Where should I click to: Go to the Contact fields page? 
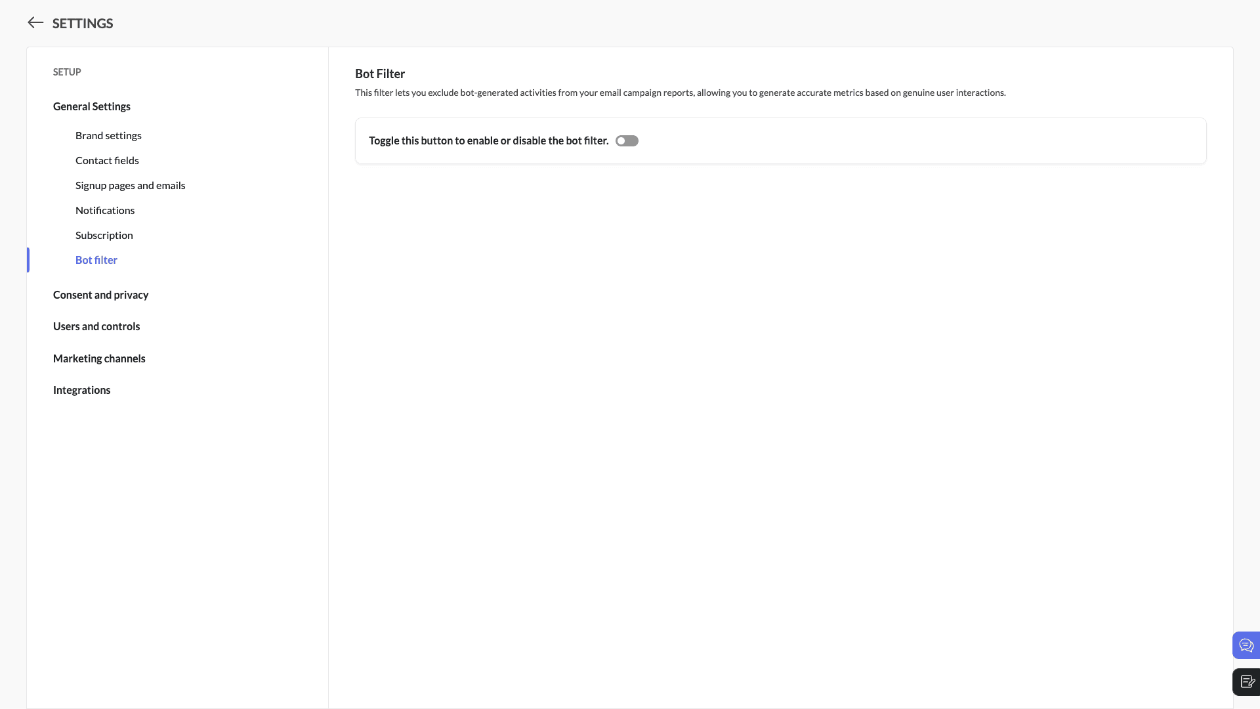click(107, 160)
